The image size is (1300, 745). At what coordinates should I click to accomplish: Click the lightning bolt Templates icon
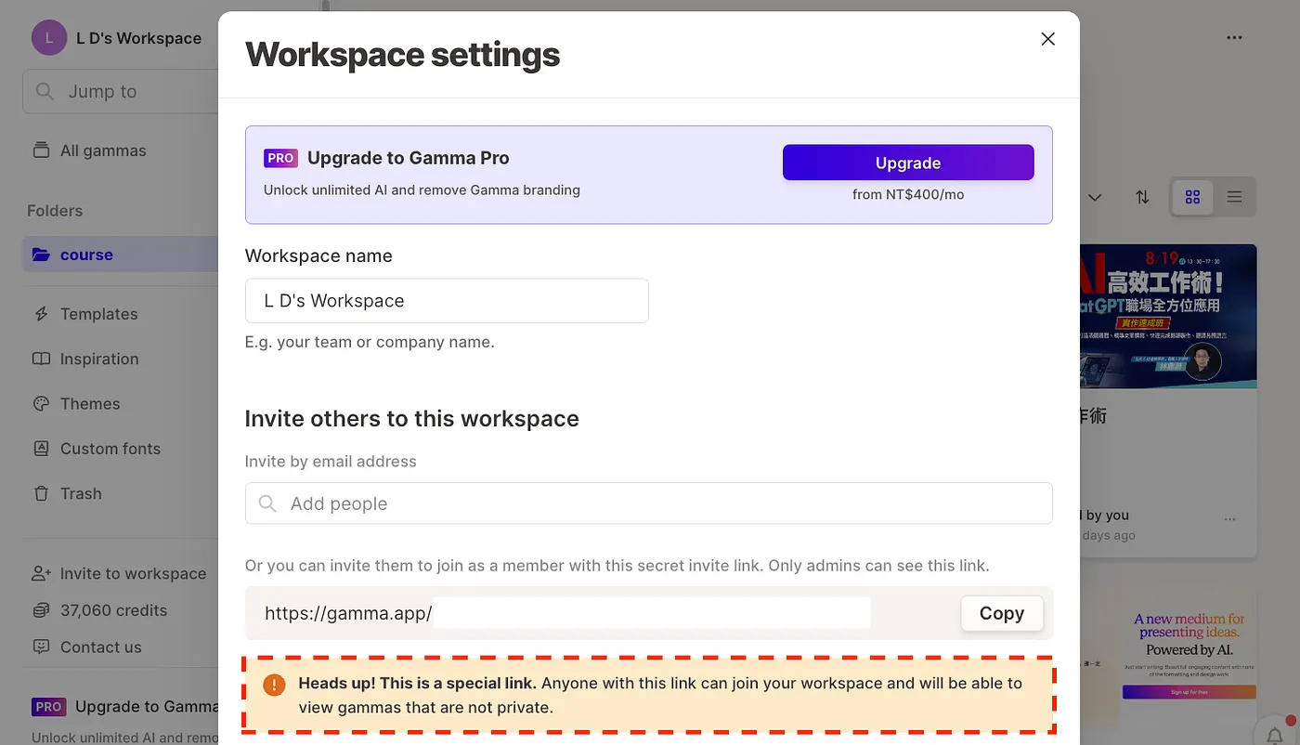(41, 314)
